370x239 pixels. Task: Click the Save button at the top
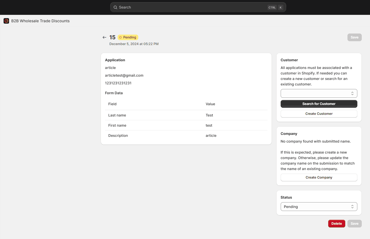[355, 37]
